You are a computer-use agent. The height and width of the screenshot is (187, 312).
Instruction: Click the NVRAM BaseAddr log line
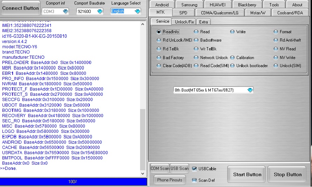coord(47,84)
